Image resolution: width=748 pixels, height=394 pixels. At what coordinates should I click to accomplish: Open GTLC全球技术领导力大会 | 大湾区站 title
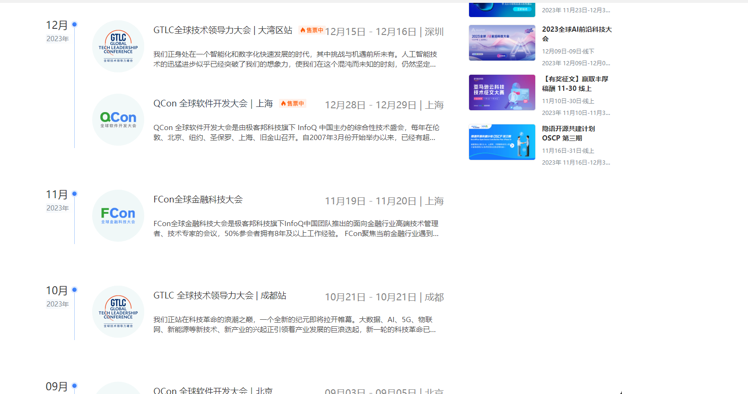click(223, 30)
